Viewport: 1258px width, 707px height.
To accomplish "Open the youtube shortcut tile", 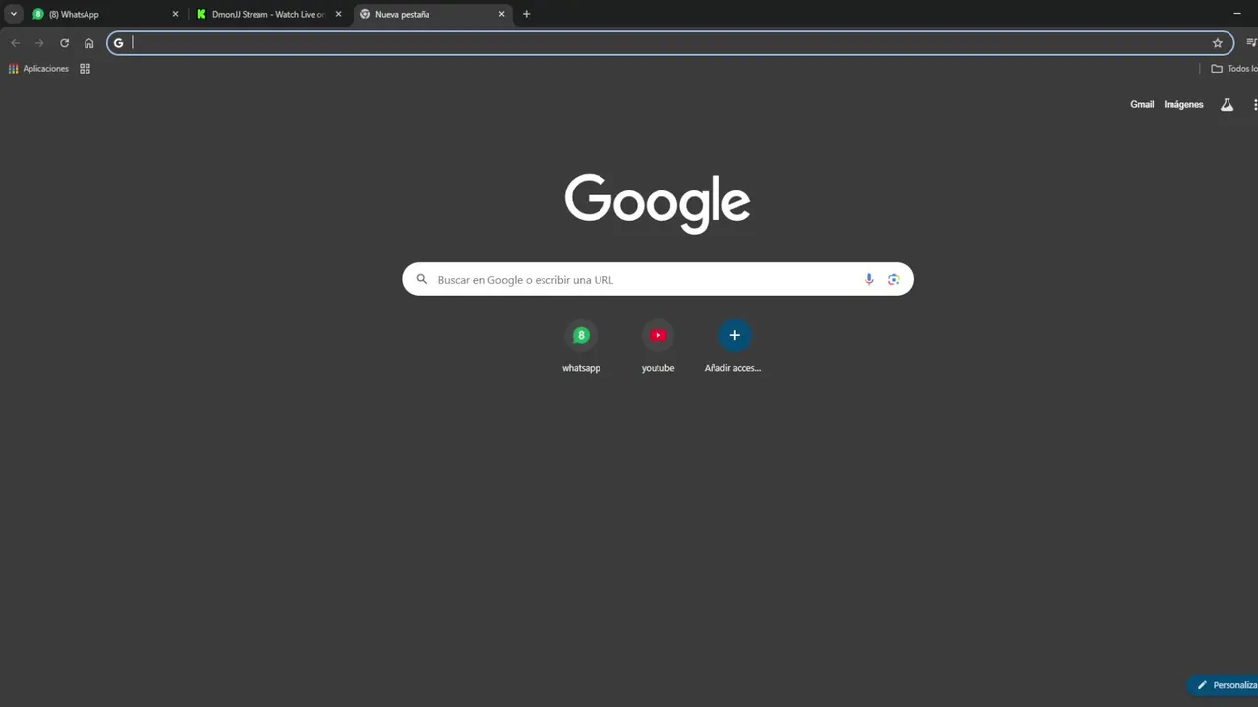I will coord(658,347).
